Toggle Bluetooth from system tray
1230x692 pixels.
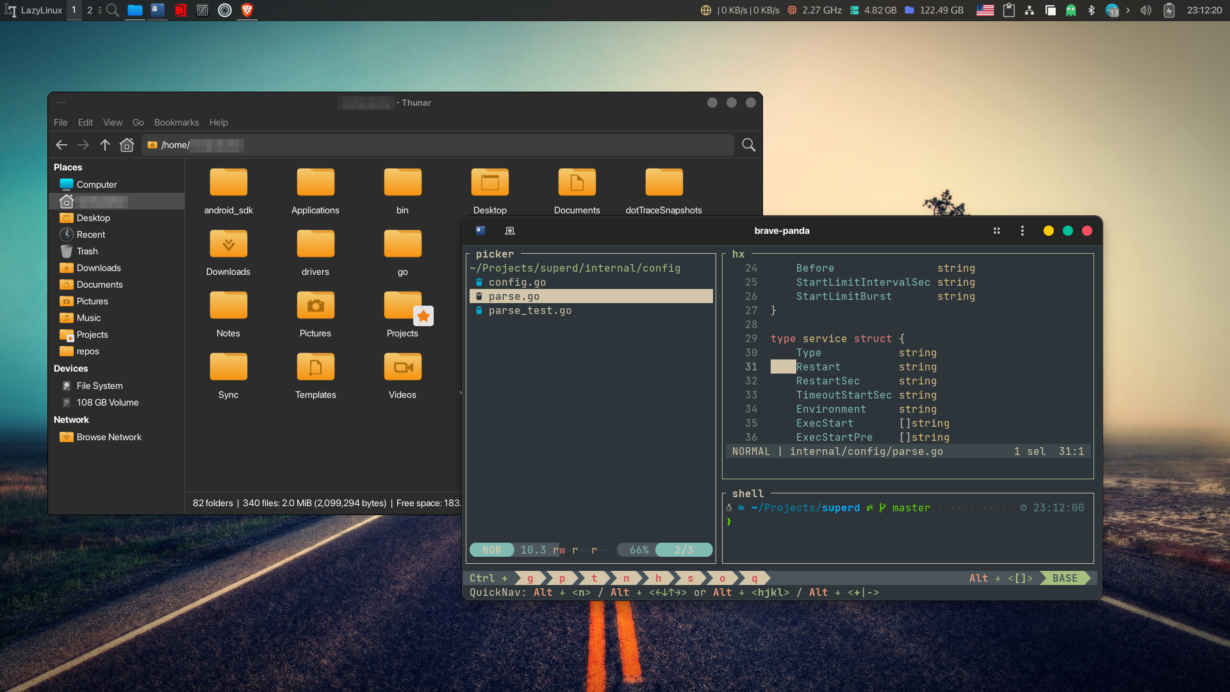tap(1092, 10)
